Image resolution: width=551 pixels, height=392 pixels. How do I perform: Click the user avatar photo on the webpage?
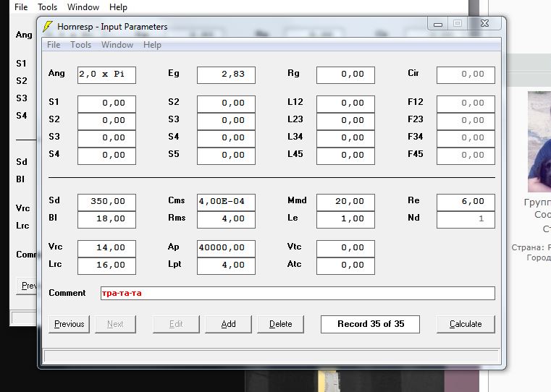point(539,142)
